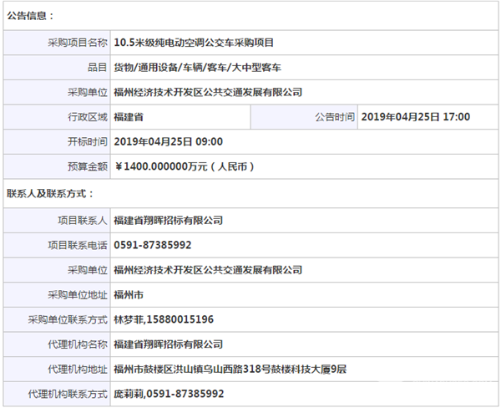Click the 代理机构联系方式 label cell
The width and height of the screenshot is (501, 408).
click(x=68, y=393)
